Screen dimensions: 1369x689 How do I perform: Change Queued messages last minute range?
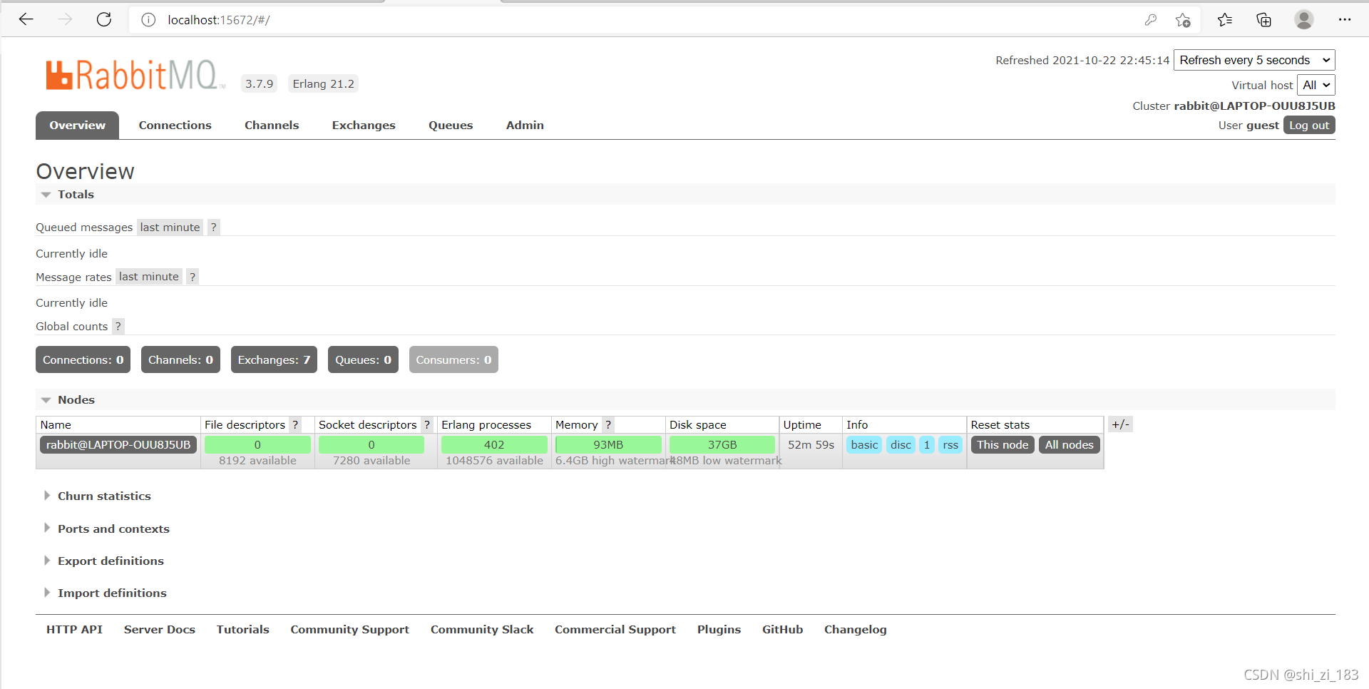170,227
